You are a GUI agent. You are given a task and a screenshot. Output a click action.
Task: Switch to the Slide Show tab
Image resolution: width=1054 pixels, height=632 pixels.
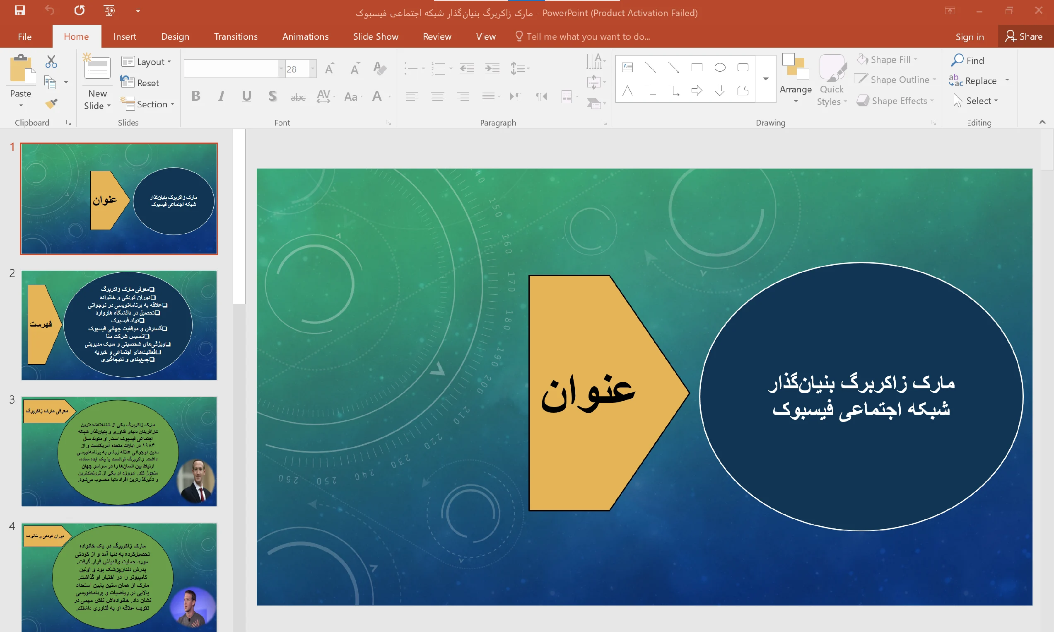point(376,36)
